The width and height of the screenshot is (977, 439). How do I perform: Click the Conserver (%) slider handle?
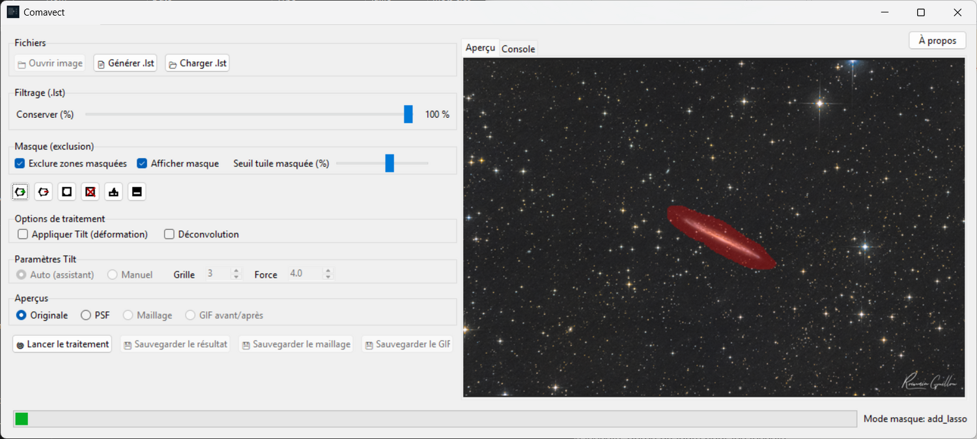(x=408, y=114)
